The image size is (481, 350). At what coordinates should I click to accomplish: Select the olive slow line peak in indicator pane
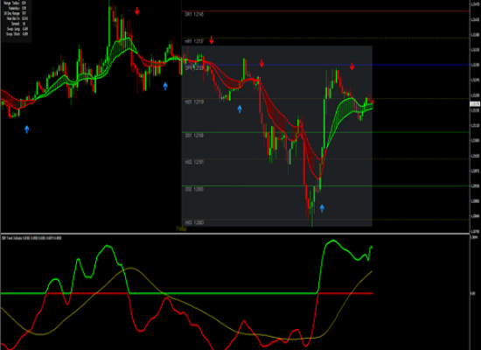131,268
